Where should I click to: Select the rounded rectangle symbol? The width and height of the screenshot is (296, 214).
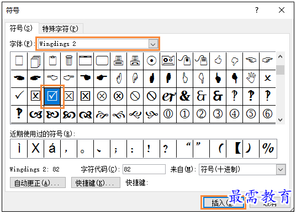102,61
